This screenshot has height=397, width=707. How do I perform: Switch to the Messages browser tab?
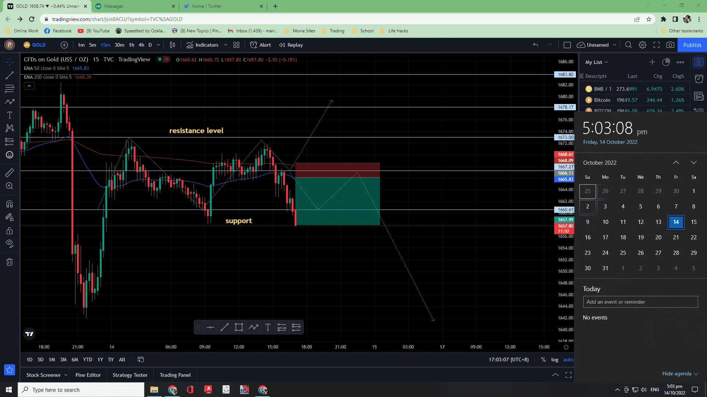click(134, 6)
